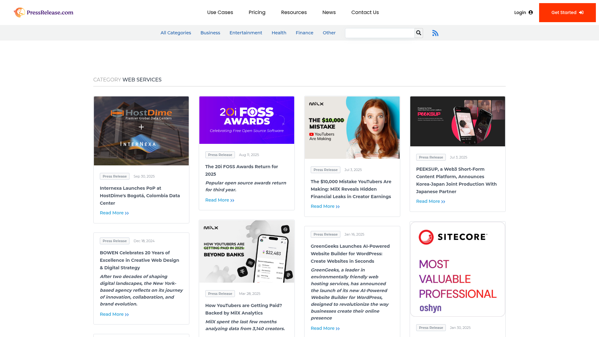
Task: Click the 'After two decades of shaping' summary
Action: 141,290
